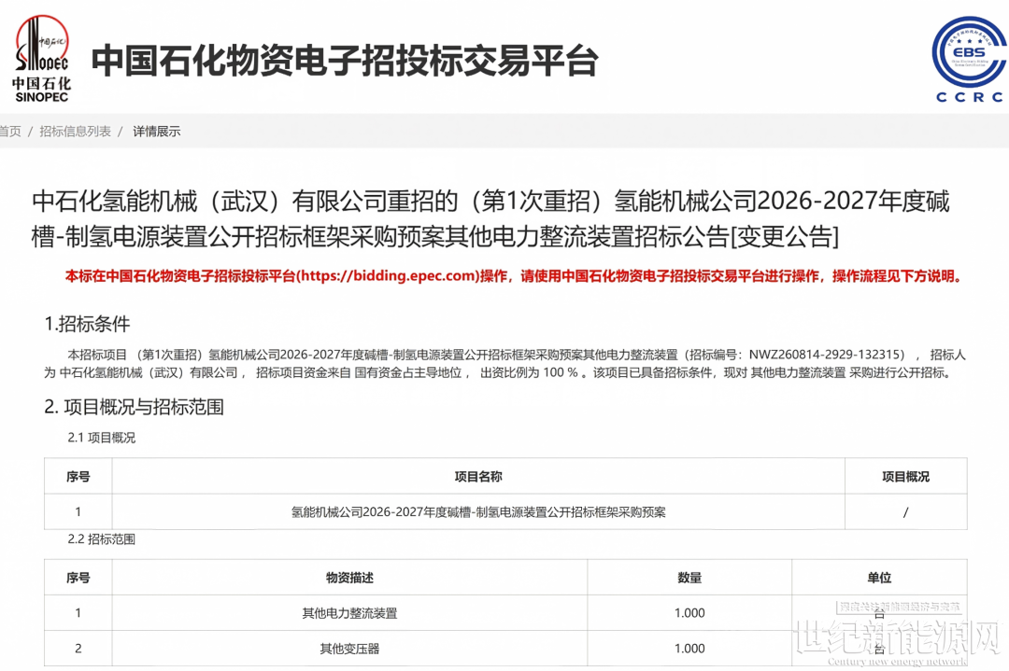Select project name cell 氢能机械公司2026-2027年度碱槽
The height and width of the screenshot is (671, 1009).
(478, 512)
